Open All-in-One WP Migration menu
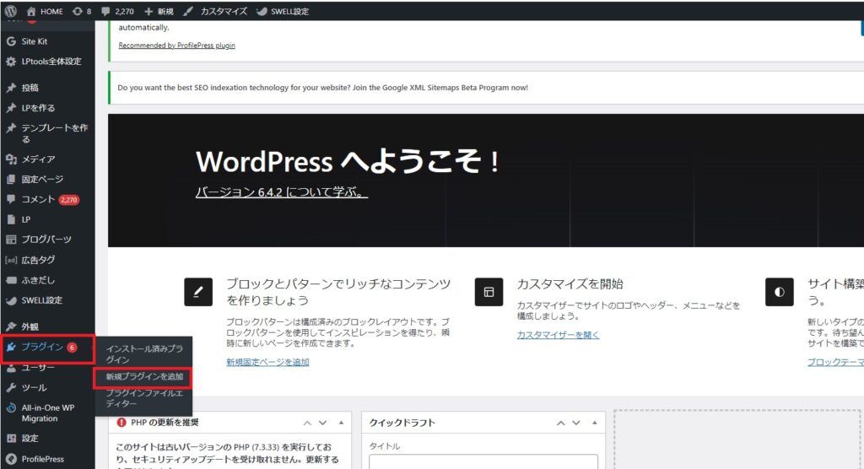The image size is (864, 469). (x=48, y=412)
